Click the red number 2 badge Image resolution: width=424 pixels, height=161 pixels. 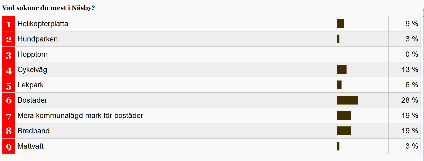(x=9, y=39)
